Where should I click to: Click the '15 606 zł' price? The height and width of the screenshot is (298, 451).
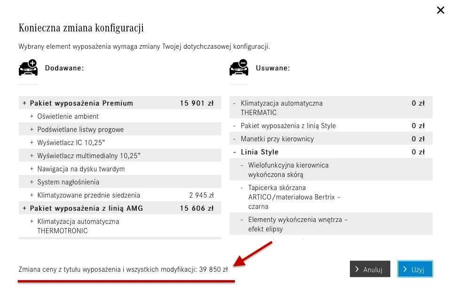click(197, 208)
